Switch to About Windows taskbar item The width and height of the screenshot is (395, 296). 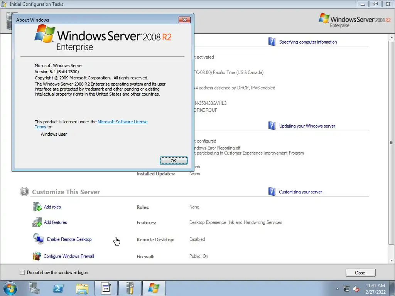click(154, 288)
